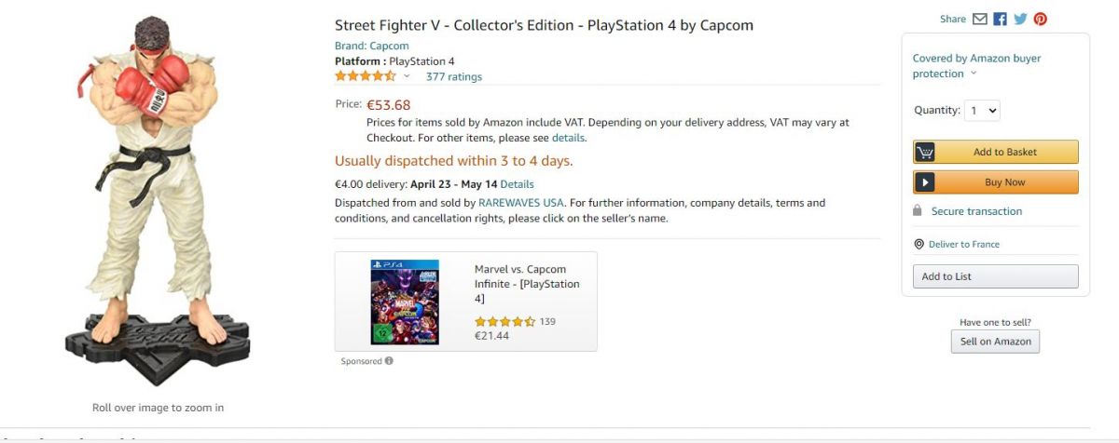
Task: Add item to Basket
Action: coord(995,152)
